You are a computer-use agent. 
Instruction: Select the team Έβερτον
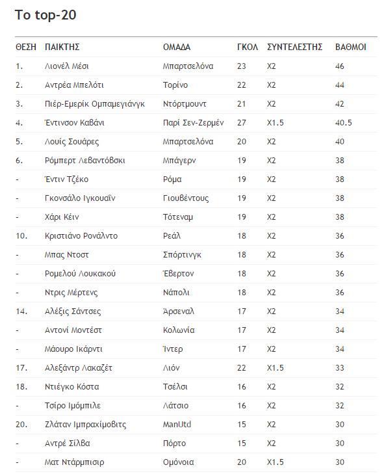point(178,273)
